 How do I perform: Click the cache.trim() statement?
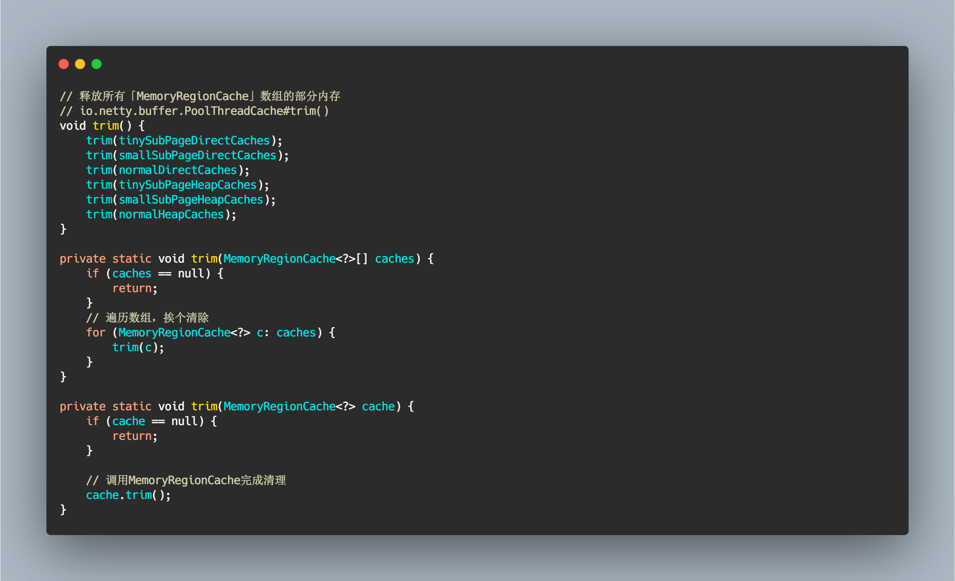128,495
